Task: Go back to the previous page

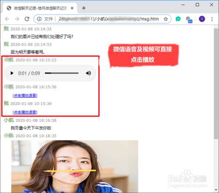Action: coord(7,19)
